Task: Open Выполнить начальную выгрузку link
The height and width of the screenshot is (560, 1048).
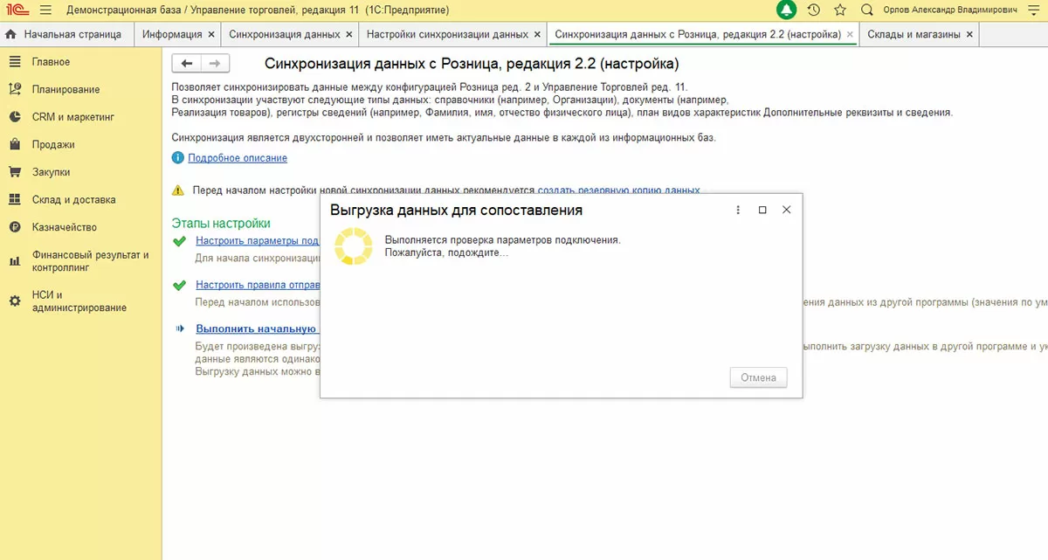Action: (258, 328)
